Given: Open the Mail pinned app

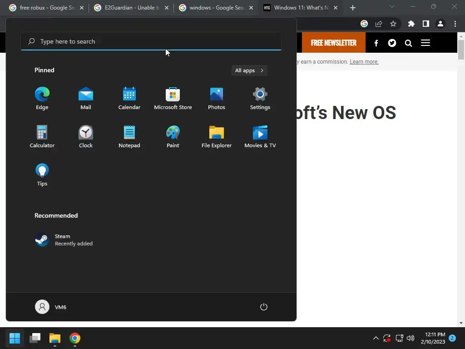Looking at the screenshot, I should [86, 99].
